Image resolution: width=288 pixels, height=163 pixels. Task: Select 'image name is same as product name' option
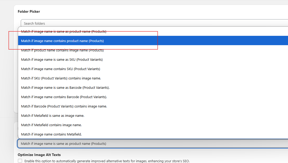(64, 32)
